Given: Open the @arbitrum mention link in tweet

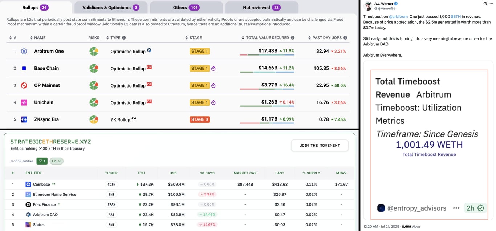Looking at the screenshot, I should coord(398,17).
